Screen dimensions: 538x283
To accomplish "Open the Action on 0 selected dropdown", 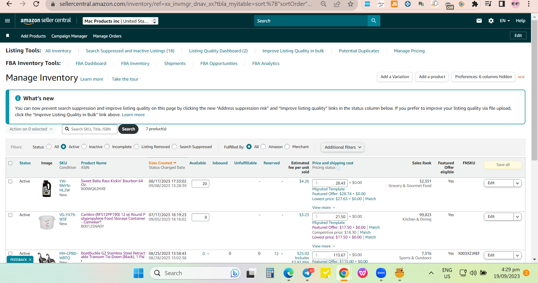I will tap(31, 129).
